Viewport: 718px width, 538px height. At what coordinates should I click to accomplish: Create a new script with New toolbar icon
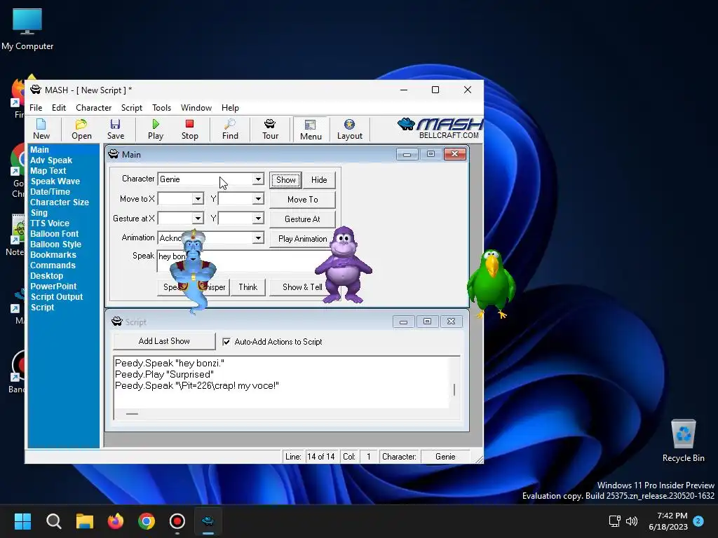[41, 129]
